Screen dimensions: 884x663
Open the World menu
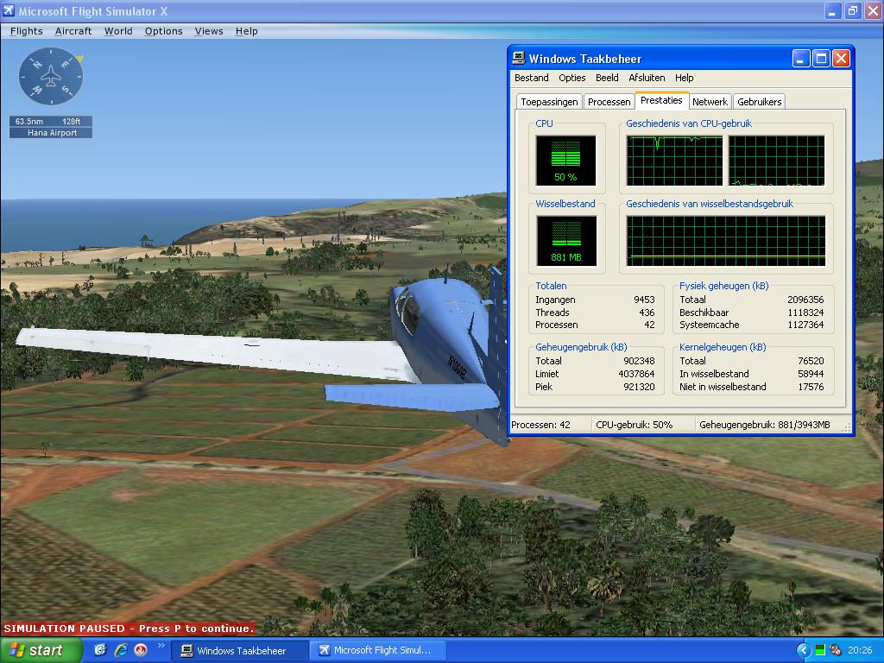pos(117,31)
